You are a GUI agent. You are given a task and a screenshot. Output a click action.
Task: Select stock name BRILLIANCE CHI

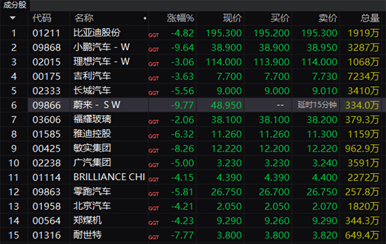[109, 177]
